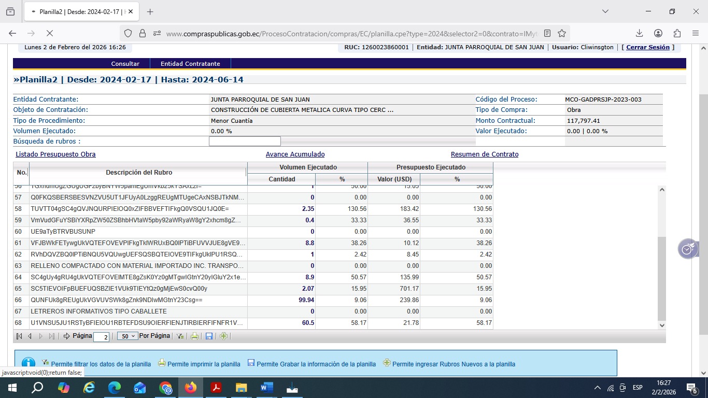This screenshot has height=398, width=708.
Task: Open Firefox downloads panel
Action: click(x=639, y=33)
